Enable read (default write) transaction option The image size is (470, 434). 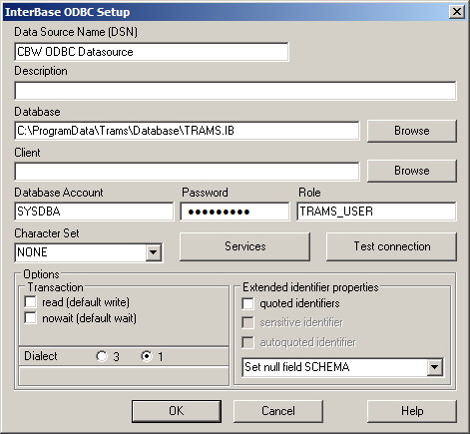(31, 302)
